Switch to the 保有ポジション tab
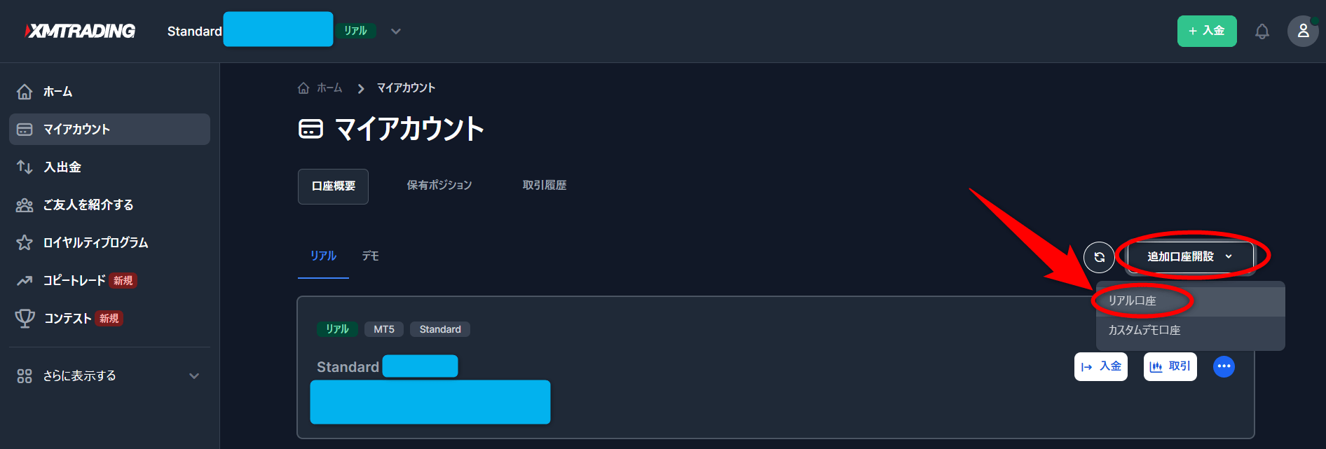1326x449 pixels. (x=439, y=186)
